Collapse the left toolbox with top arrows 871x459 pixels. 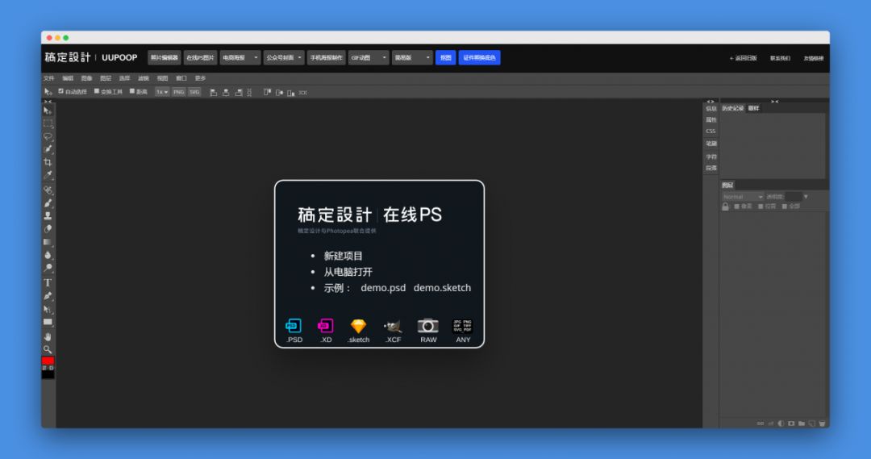tap(48, 102)
